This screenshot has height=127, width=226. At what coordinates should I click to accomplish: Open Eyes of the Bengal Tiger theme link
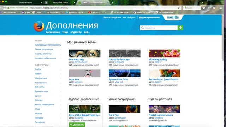(x=84, y=115)
